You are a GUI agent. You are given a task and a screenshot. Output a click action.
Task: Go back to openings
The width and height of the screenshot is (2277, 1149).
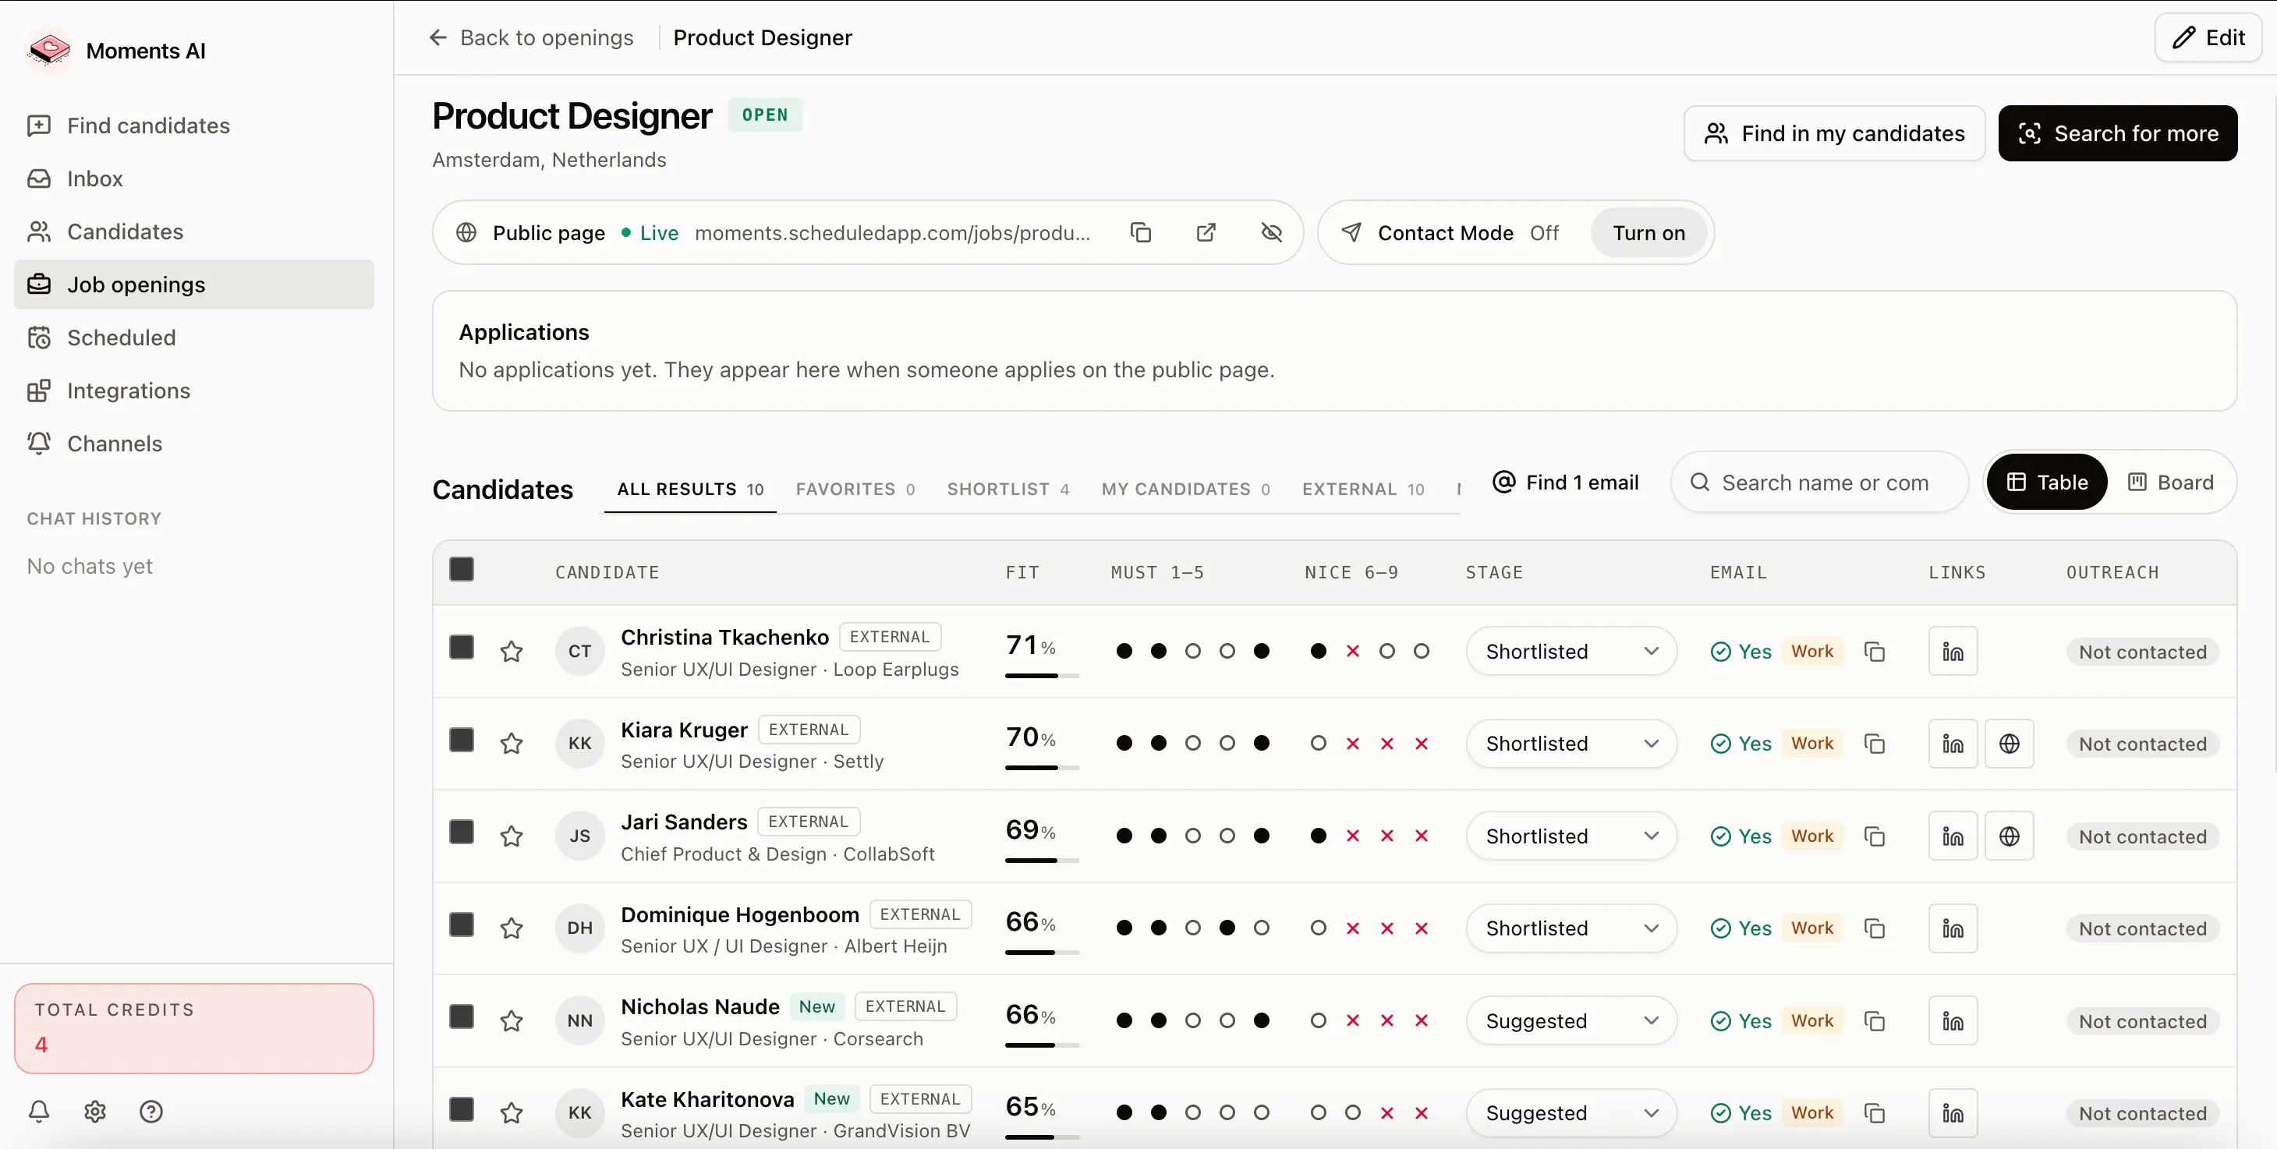pos(530,37)
